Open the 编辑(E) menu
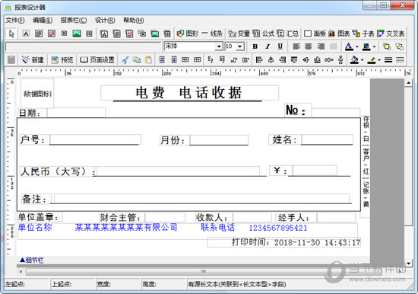 43,21
